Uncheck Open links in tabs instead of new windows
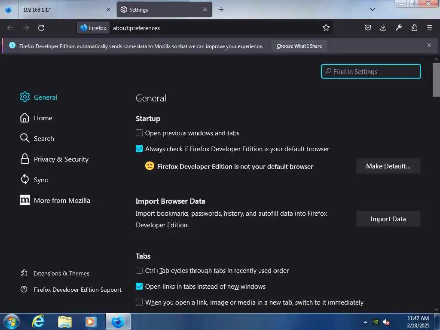The width and height of the screenshot is (440, 330). [x=139, y=286]
